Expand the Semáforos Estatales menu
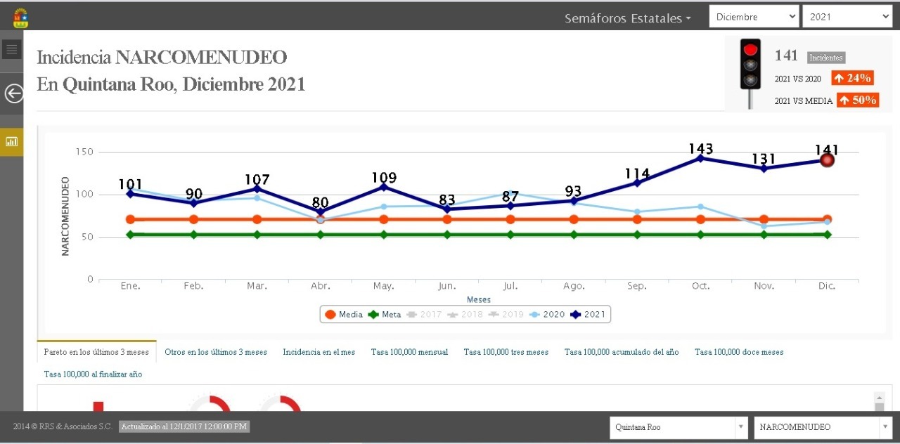Viewport: 900px width, 444px height. pyautogui.click(x=627, y=18)
